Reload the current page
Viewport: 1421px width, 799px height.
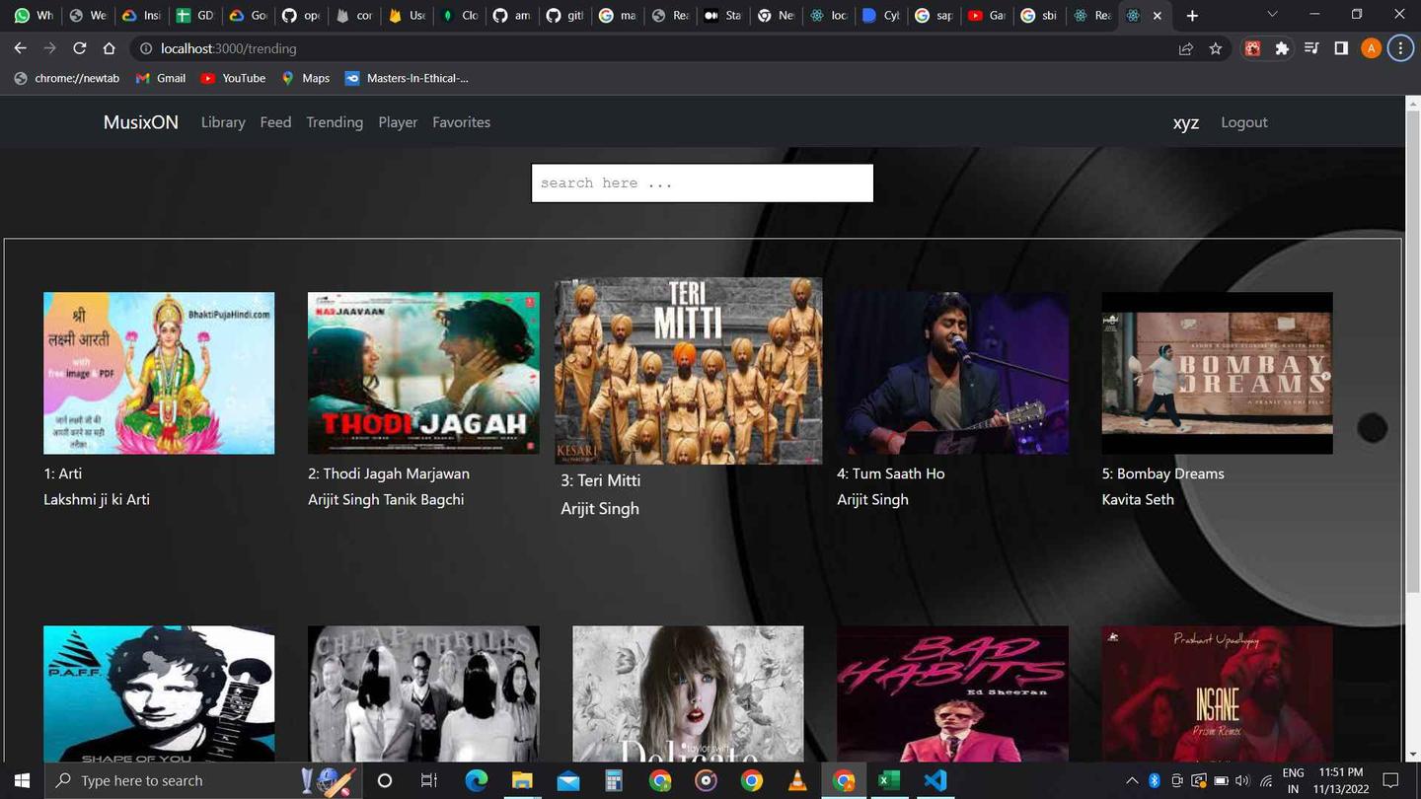coord(79,48)
